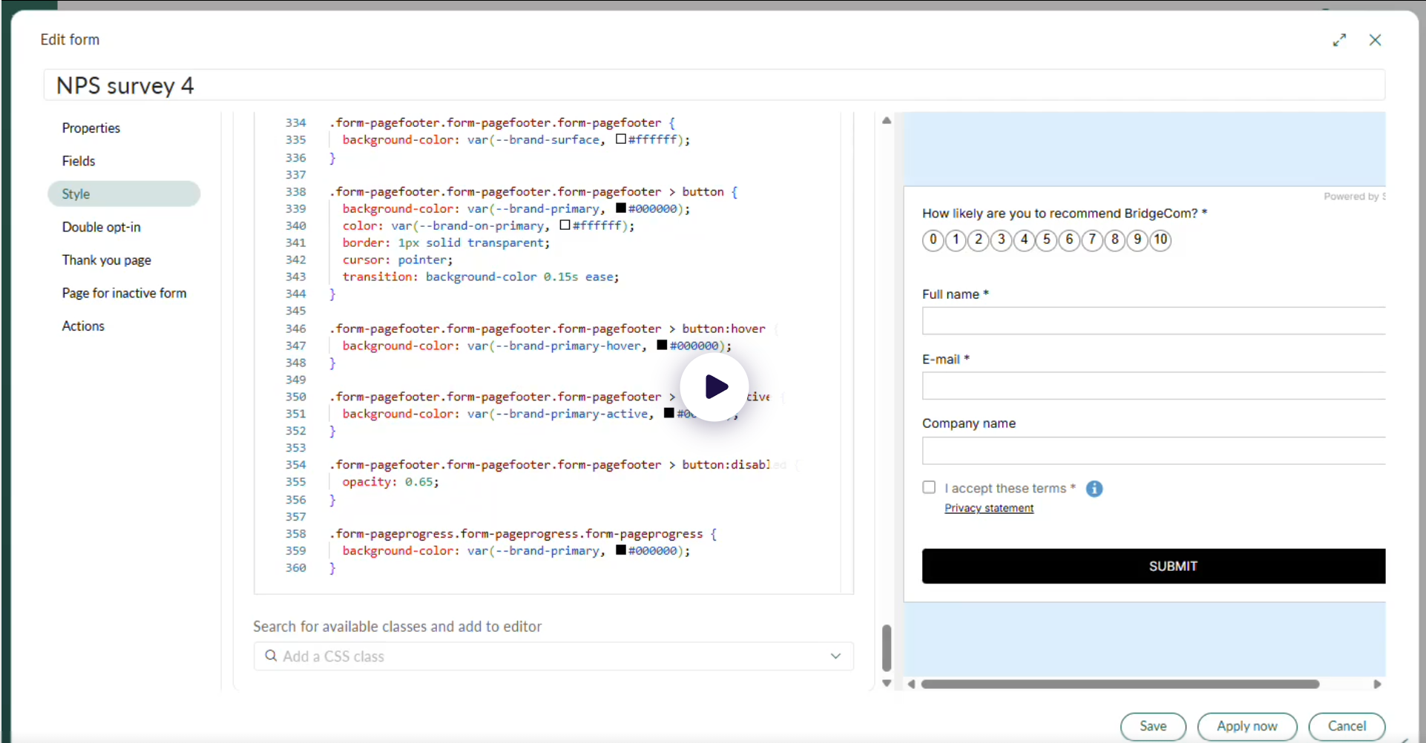Click the horizontal preview scrollbar thumb
Screen dimensions: 1426x743
pyautogui.click(x=1120, y=684)
